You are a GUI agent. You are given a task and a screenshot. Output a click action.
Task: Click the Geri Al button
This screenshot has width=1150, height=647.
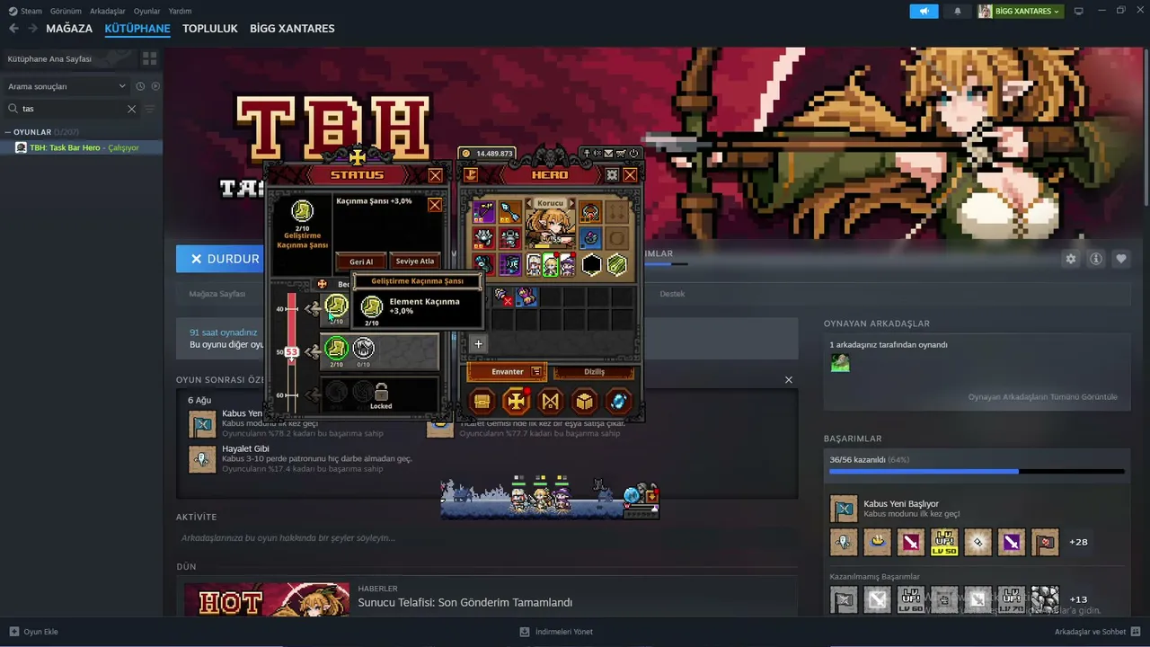point(361,261)
